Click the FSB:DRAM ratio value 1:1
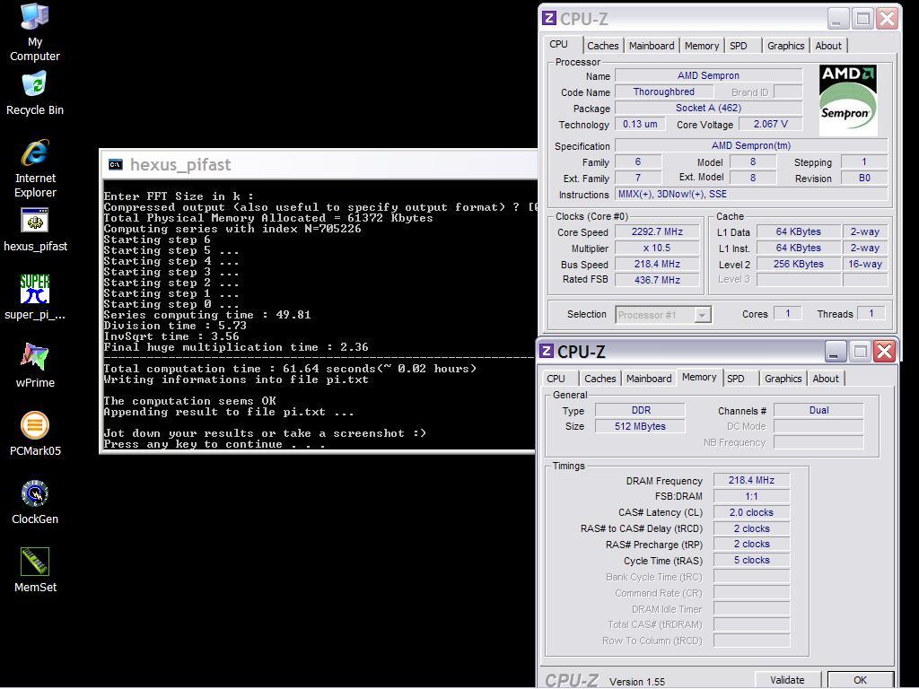 pos(751,496)
